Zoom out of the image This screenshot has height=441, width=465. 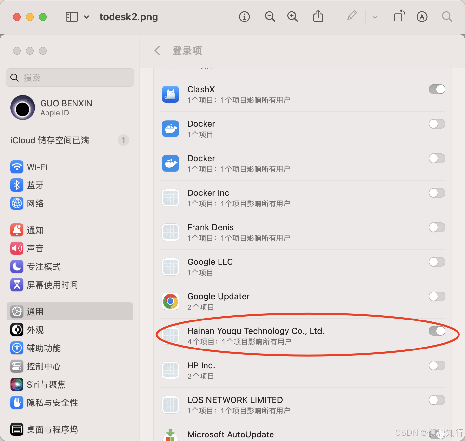(x=270, y=17)
